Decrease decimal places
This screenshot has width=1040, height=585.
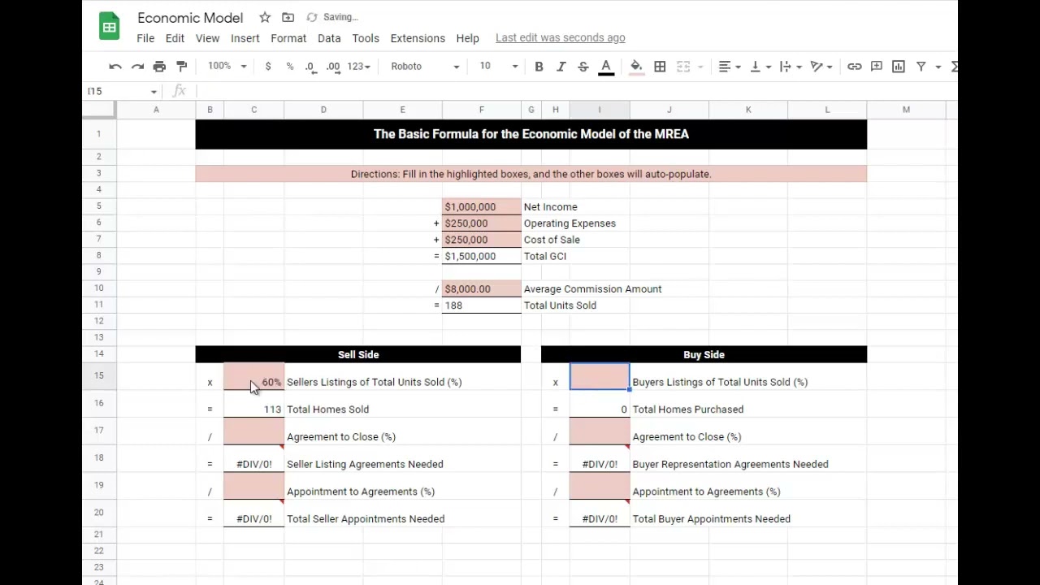(x=310, y=67)
